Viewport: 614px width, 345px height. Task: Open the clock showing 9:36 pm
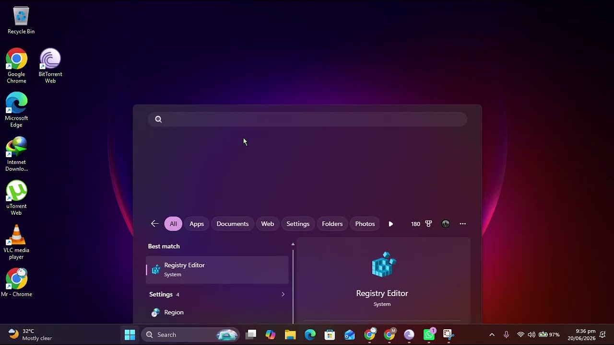(x=581, y=334)
